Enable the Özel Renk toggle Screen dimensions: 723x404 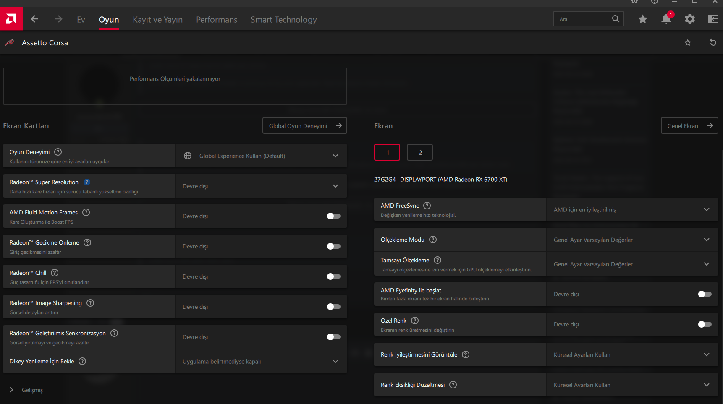[705, 324]
